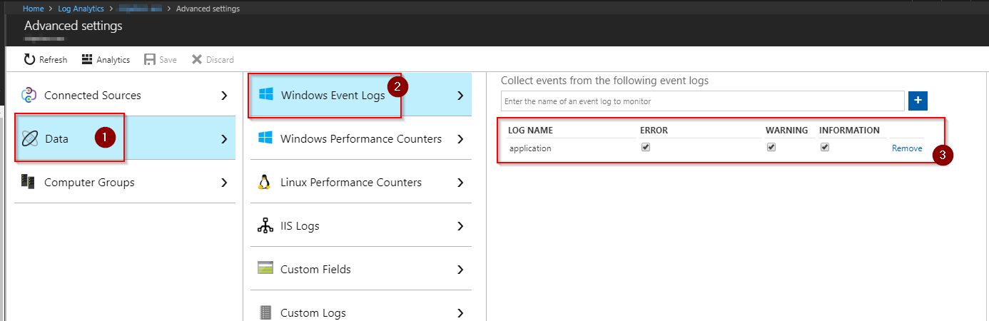Screen dimensions: 989x321
Task: Go to Log Analytics breadcrumb
Action: 81,9
